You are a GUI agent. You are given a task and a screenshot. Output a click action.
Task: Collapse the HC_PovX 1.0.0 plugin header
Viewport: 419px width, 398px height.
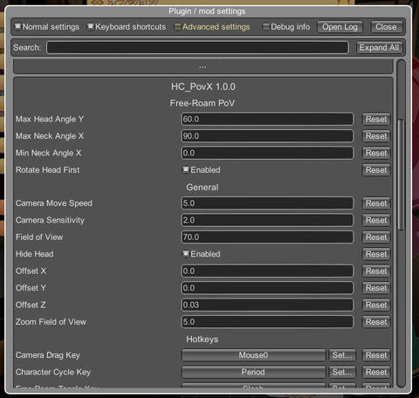[203, 86]
